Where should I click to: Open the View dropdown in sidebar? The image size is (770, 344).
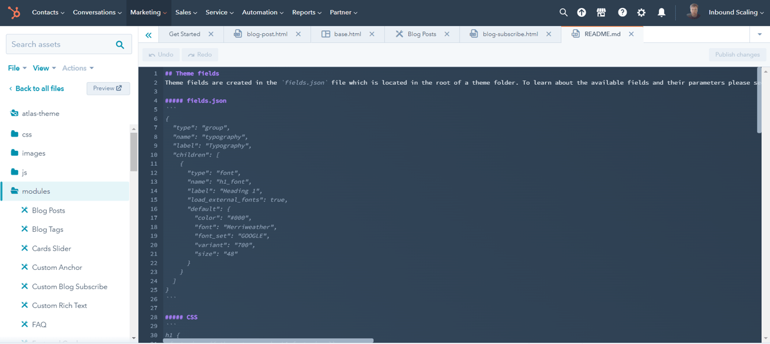click(x=44, y=68)
